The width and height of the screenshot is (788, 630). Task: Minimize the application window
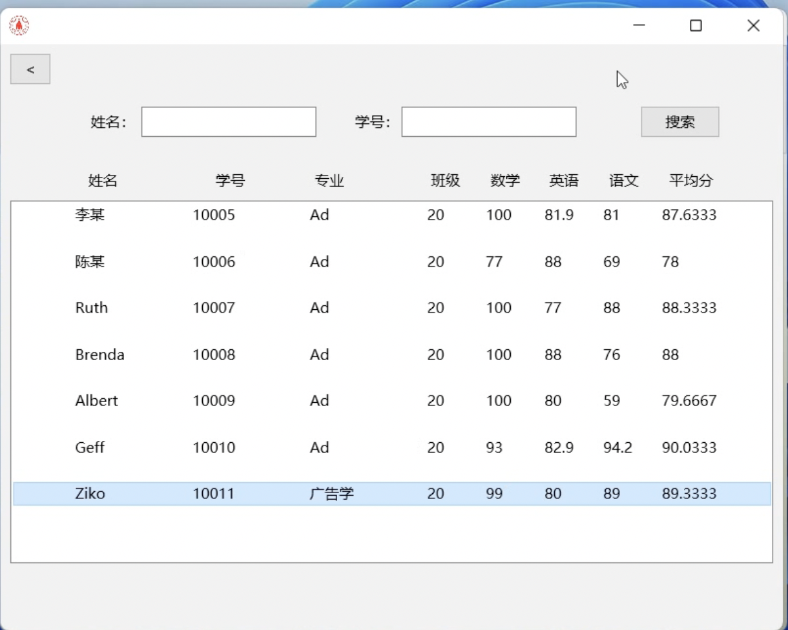639,26
